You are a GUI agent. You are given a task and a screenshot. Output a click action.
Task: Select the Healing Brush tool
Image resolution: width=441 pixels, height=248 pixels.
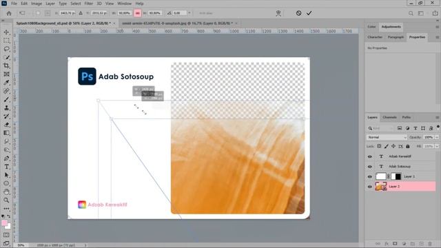tap(6, 91)
